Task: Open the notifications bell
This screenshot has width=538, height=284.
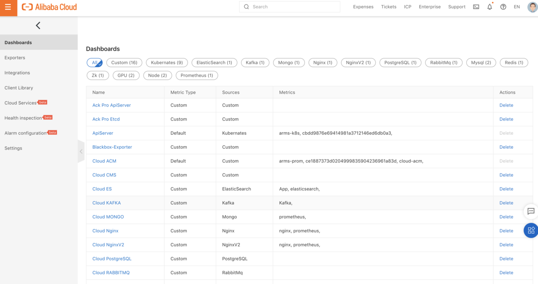Action: click(x=490, y=7)
